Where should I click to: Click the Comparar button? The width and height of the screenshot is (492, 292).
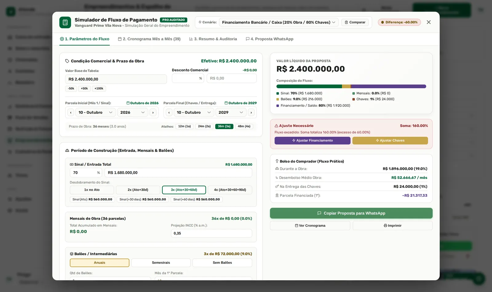click(x=355, y=22)
